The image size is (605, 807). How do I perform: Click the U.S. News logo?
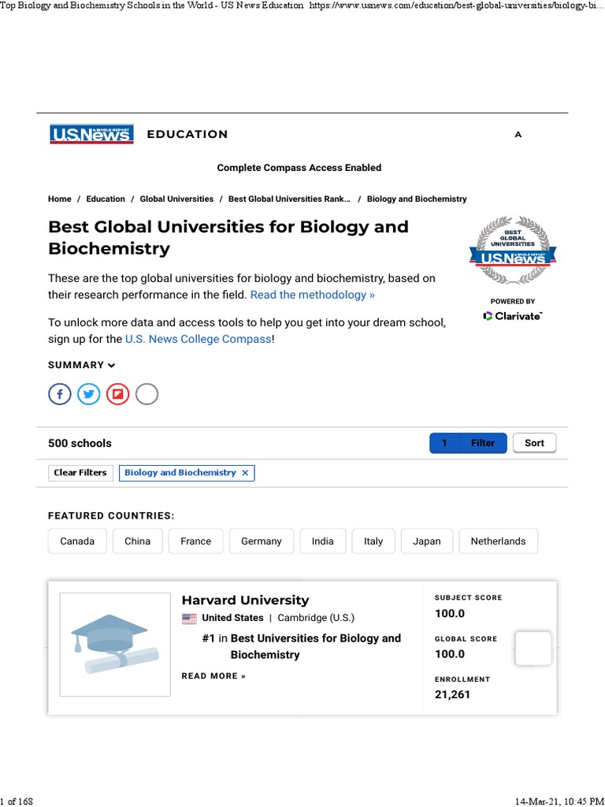[91, 134]
